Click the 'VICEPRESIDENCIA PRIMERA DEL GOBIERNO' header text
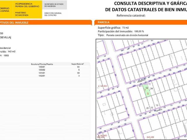187x140 pixels. click(27, 5)
